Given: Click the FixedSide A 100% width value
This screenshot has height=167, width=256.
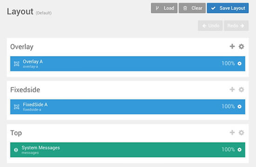Looking at the screenshot, I should click(x=228, y=106).
